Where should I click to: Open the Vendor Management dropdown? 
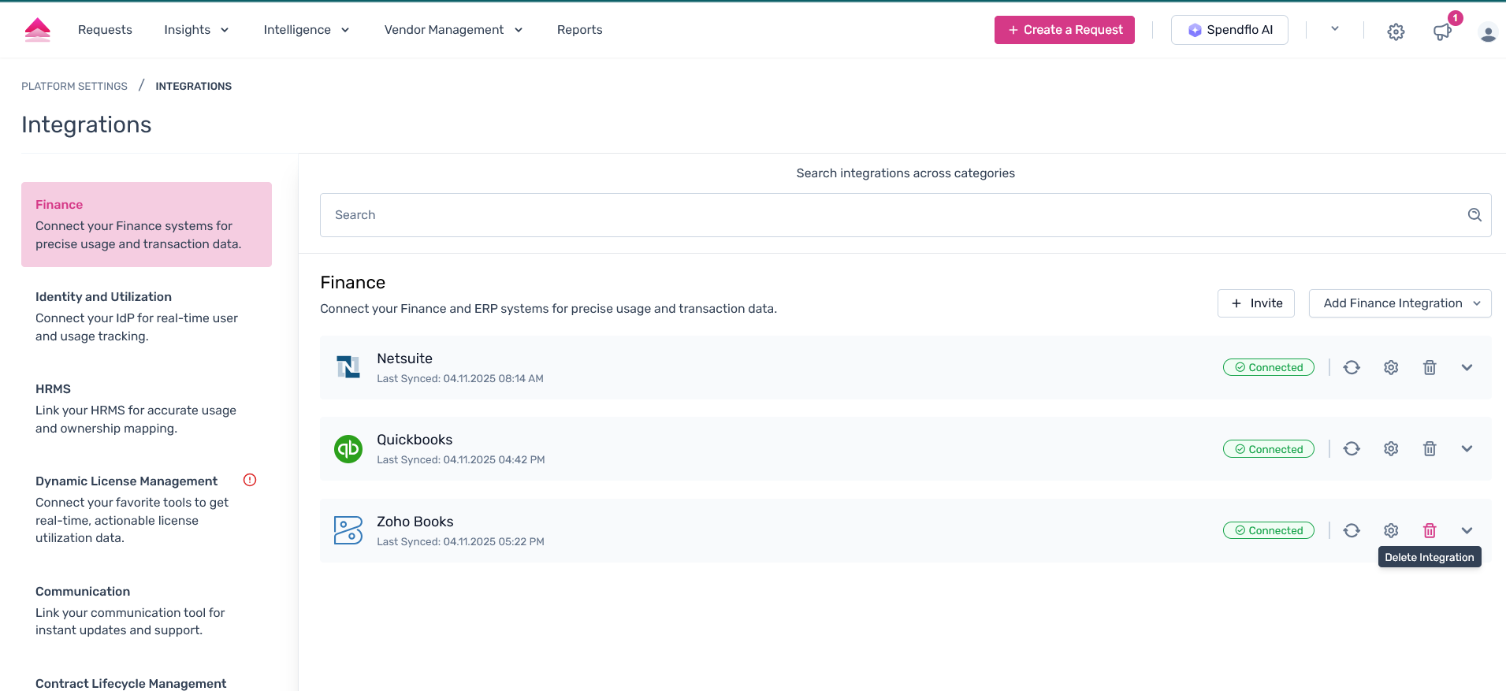coord(453,30)
